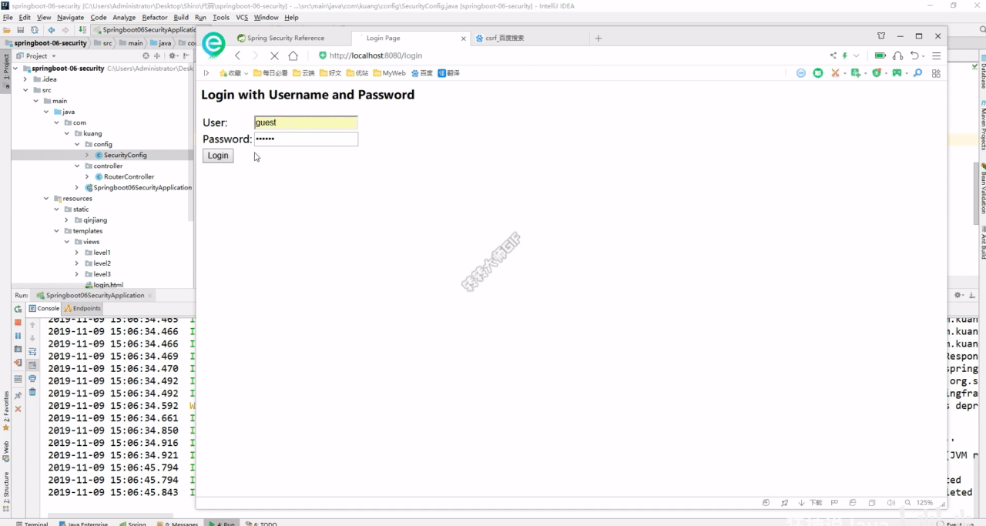Click into the Password field
This screenshot has height=526, width=986.
(x=306, y=139)
